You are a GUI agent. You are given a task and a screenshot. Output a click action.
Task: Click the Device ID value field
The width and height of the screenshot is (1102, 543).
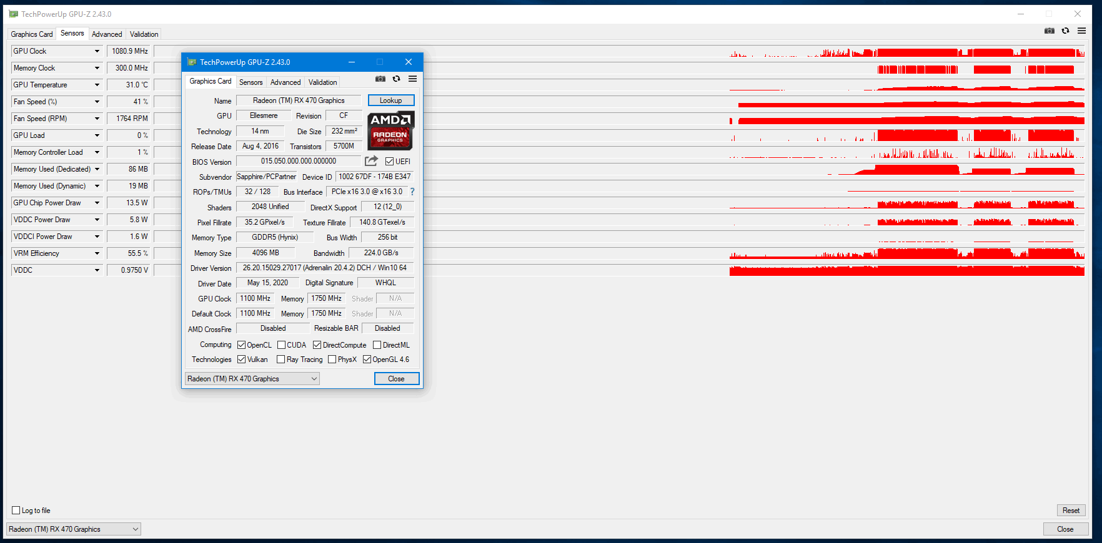pyautogui.click(x=374, y=177)
